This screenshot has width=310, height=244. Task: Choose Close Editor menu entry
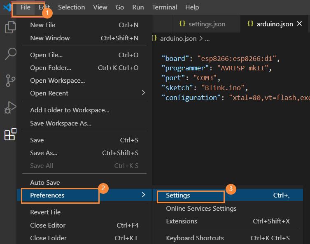pyautogui.click(x=84, y=225)
